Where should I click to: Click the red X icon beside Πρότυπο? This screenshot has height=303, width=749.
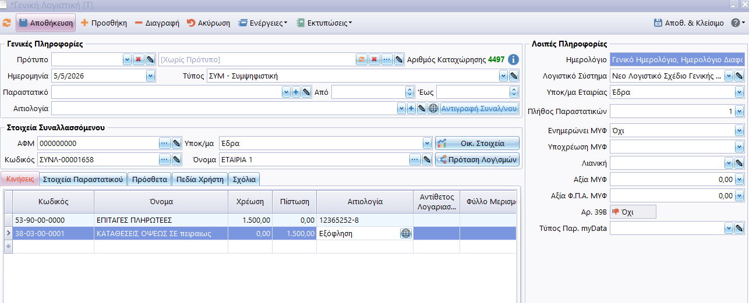(139, 59)
